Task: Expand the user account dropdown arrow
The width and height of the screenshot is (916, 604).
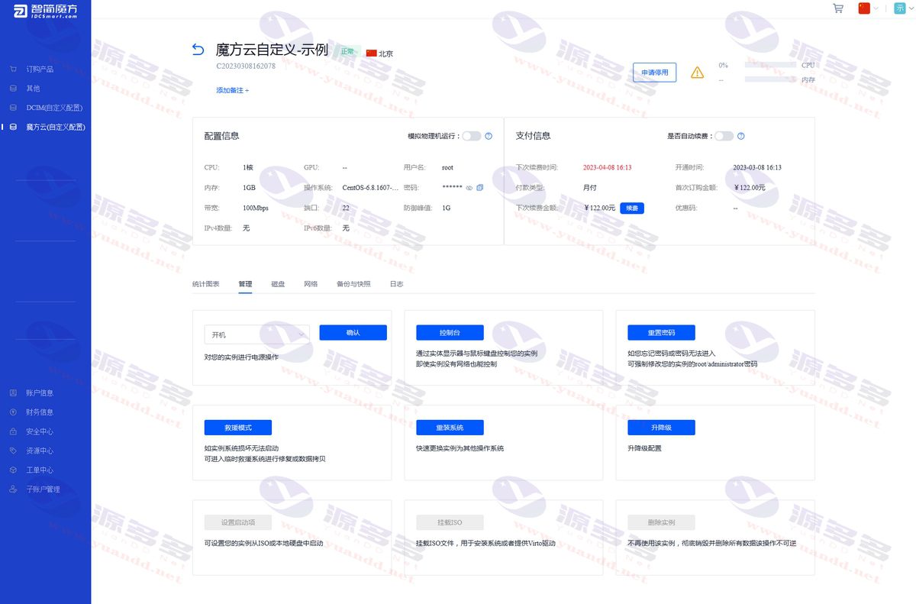Action: (x=911, y=9)
